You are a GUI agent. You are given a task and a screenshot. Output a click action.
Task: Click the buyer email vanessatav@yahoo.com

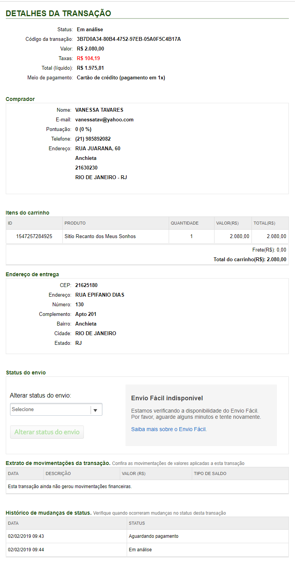(x=104, y=119)
